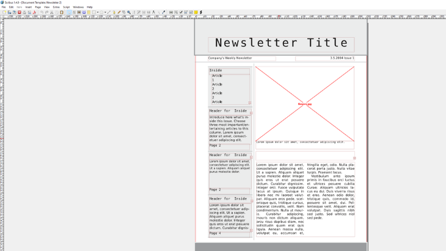This screenshot has width=446, height=251.
Task: Click the Unlink Text Frames icon
Action: 148,12
